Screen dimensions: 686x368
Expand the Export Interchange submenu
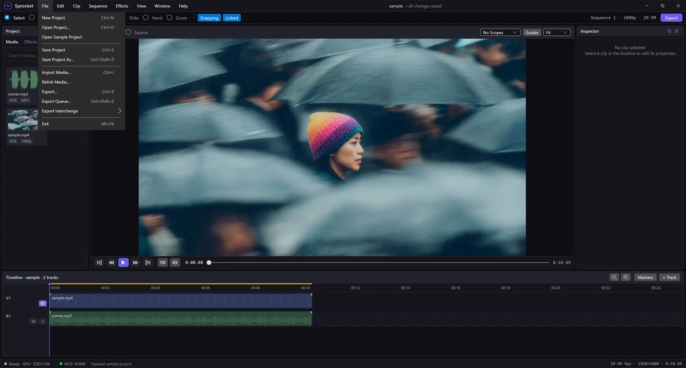[x=81, y=111]
